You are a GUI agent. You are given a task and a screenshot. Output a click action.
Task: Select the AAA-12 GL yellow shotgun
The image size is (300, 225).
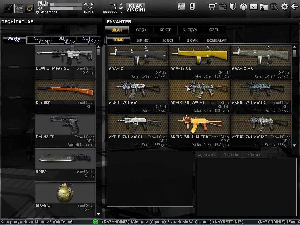click(x=199, y=62)
